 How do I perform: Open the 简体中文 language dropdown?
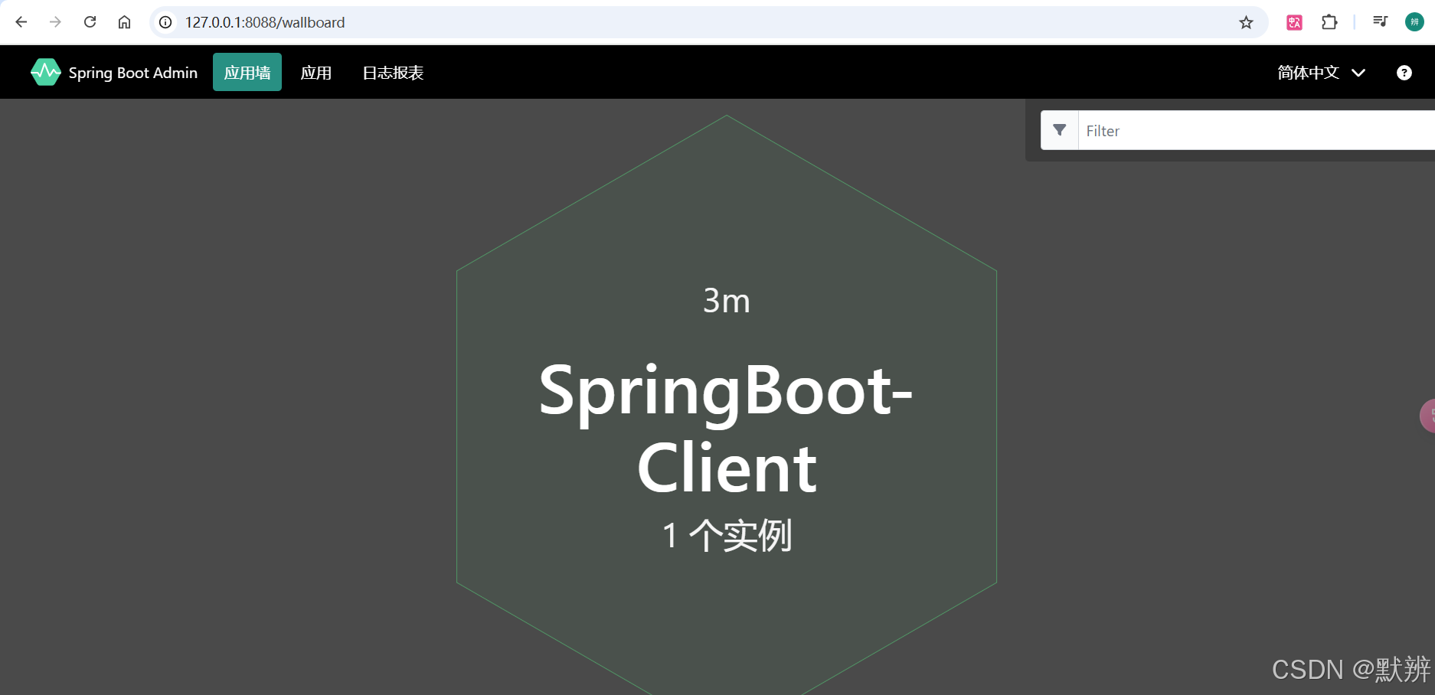click(x=1318, y=72)
